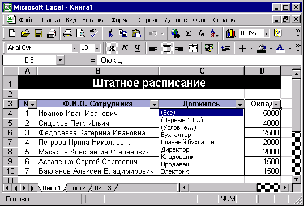This screenshot has height=206, width=304.
Task: Apply fill color bucket icon
Action: point(262,48)
